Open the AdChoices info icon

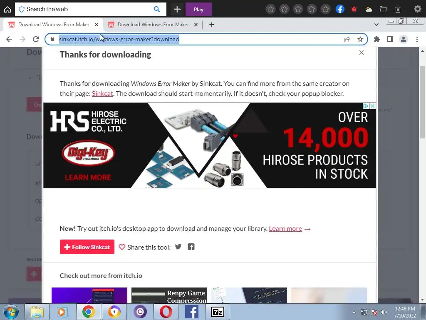[x=366, y=106]
